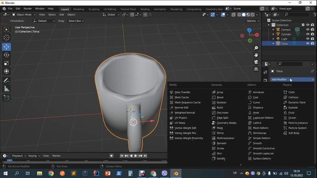Click the blue Z axis on gizmo
This screenshot has width=317, height=178.
tap(250, 30)
